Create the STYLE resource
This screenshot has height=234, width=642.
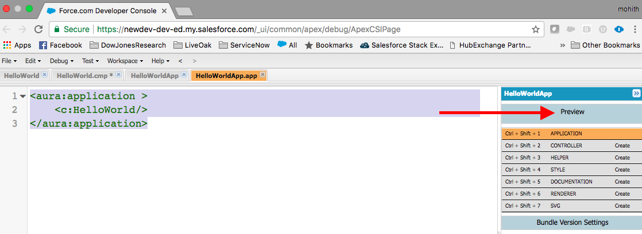622,169
